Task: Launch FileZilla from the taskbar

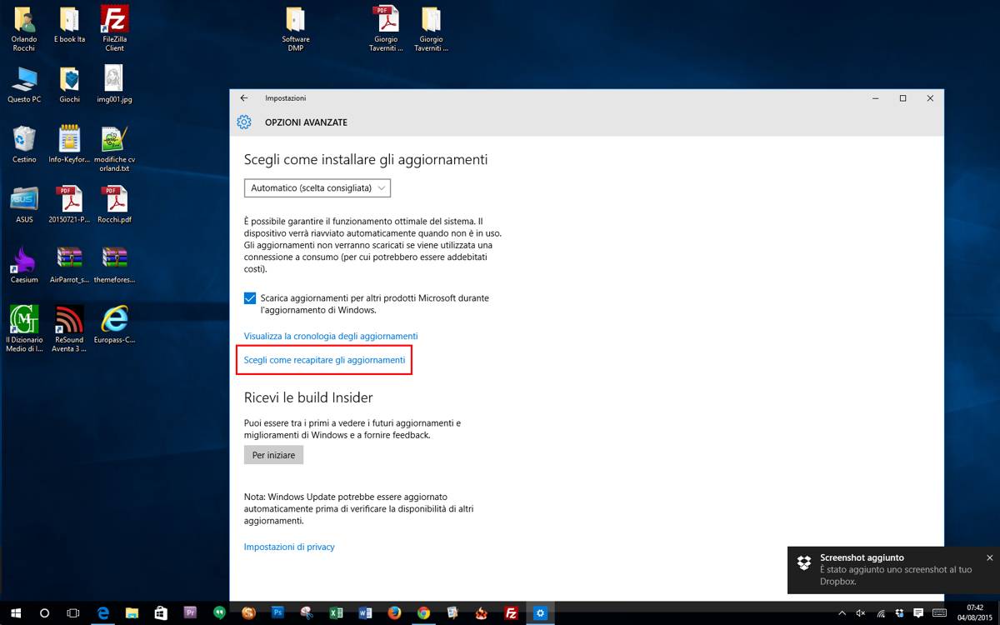Action: point(512,614)
